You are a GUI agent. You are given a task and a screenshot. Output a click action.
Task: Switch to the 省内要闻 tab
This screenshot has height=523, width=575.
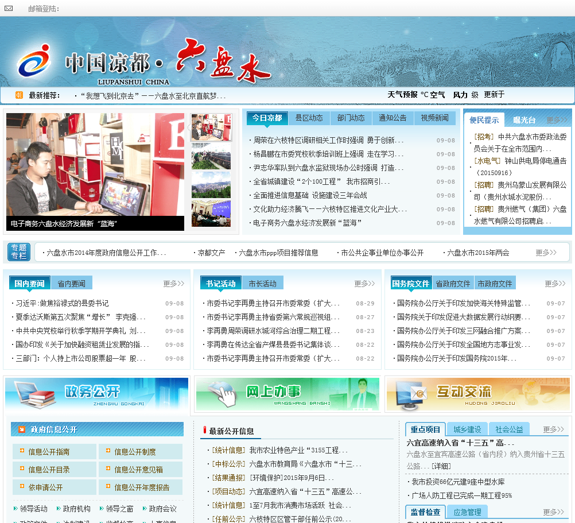pos(72,284)
